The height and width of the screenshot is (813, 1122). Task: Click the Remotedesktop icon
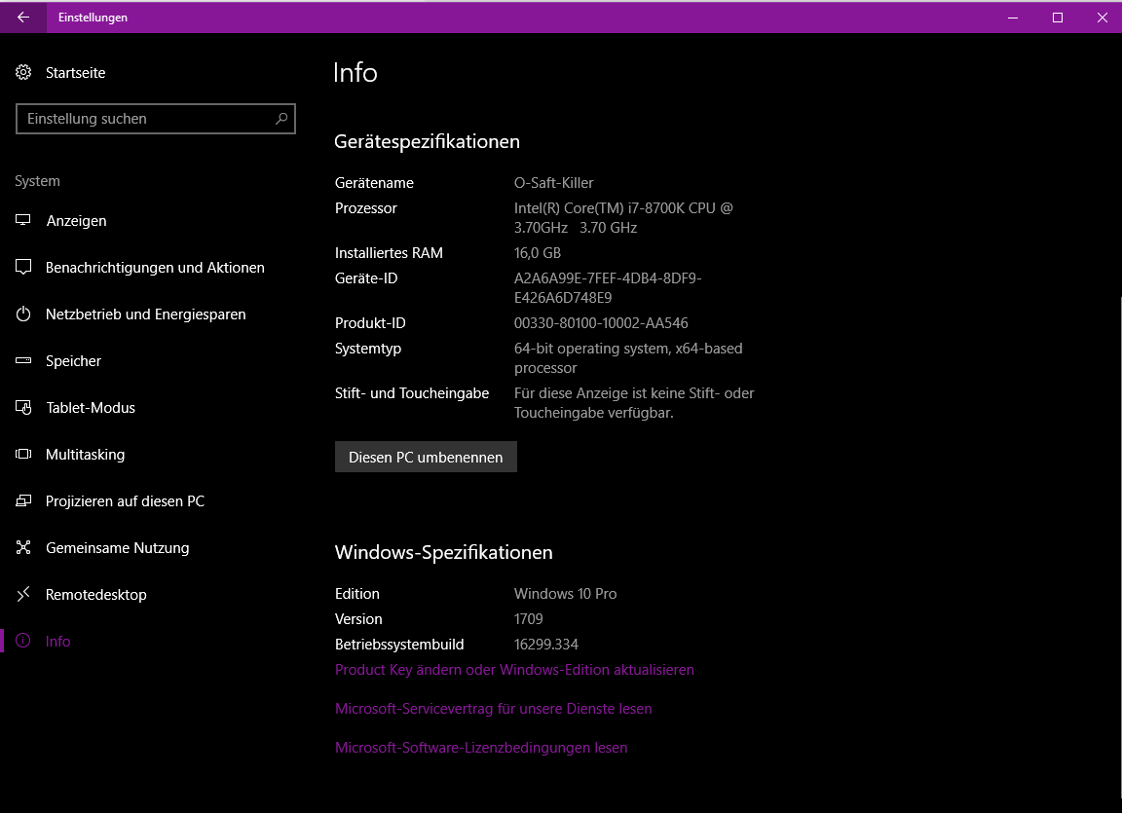[23, 594]
